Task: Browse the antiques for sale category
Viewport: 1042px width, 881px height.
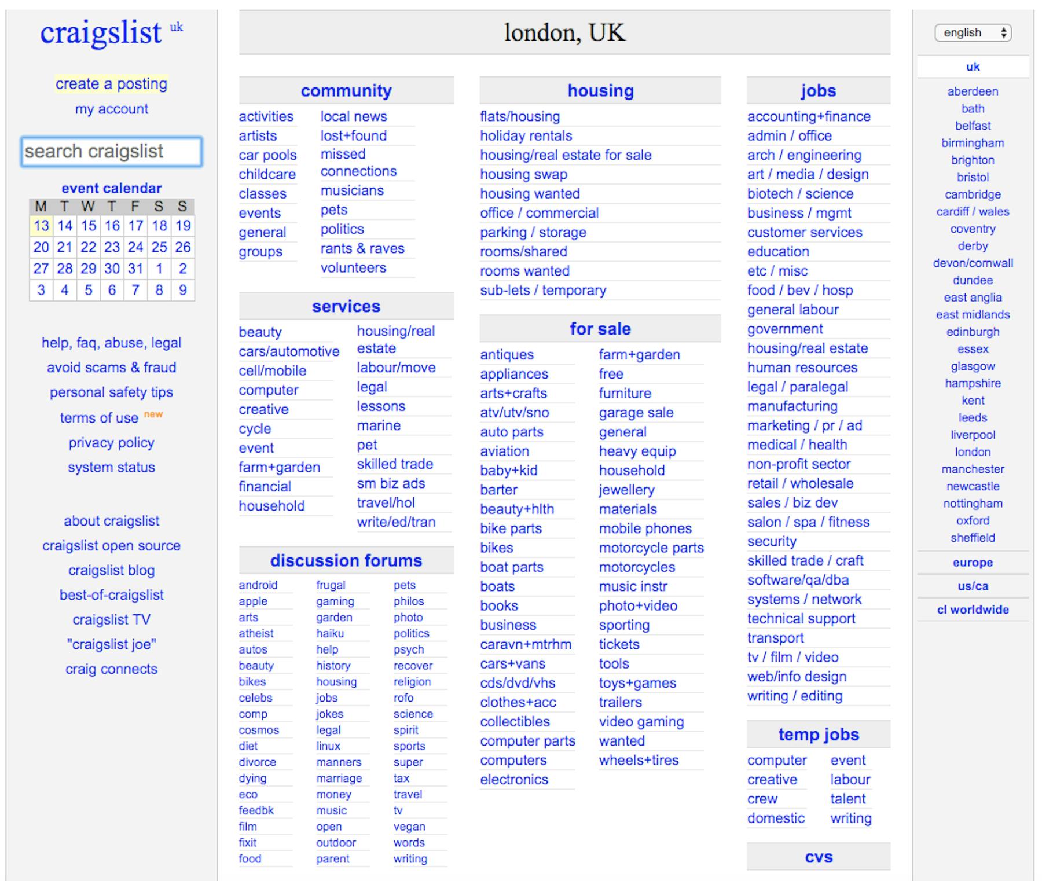Action: [507, 355]
